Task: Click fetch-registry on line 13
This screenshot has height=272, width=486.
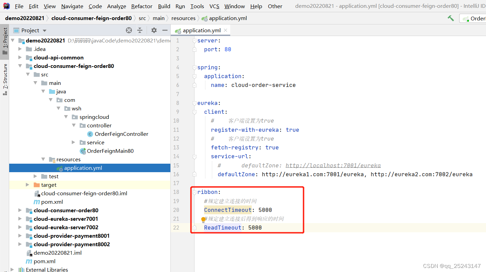Action: (x=235, y=147)
